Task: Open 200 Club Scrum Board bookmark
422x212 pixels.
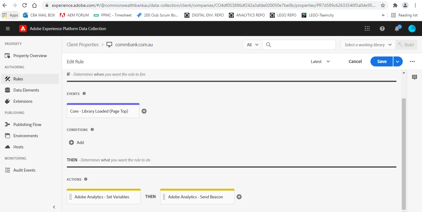Action: pyautogui.click(x=157, y=15)
